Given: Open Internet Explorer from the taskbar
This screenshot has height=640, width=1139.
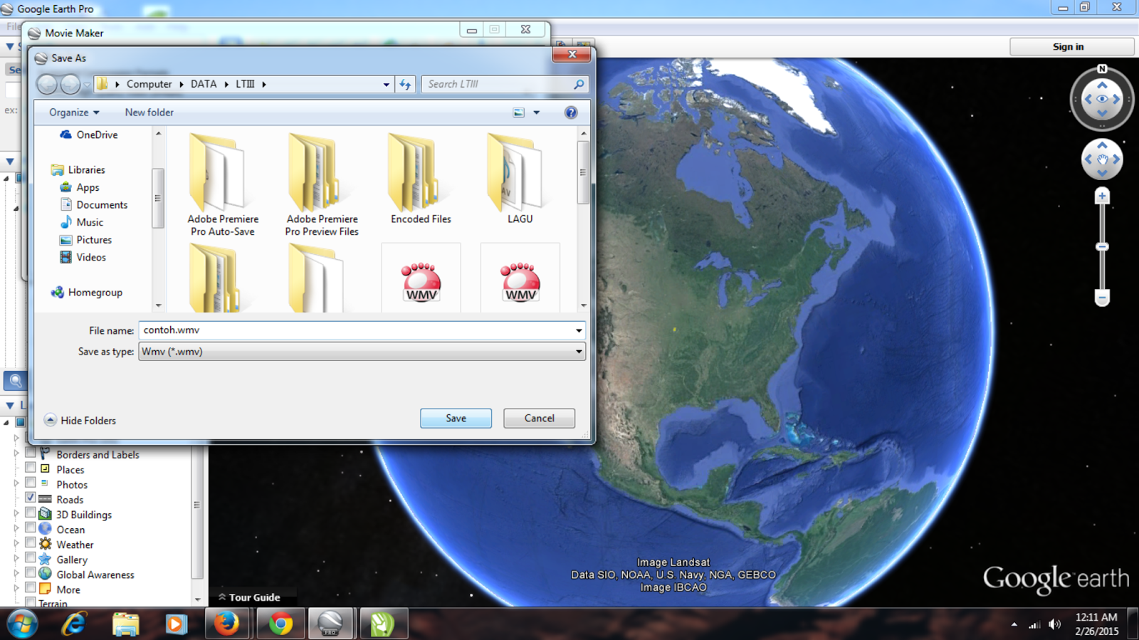Looking at the screenshot, I should [x=74, y=624].
